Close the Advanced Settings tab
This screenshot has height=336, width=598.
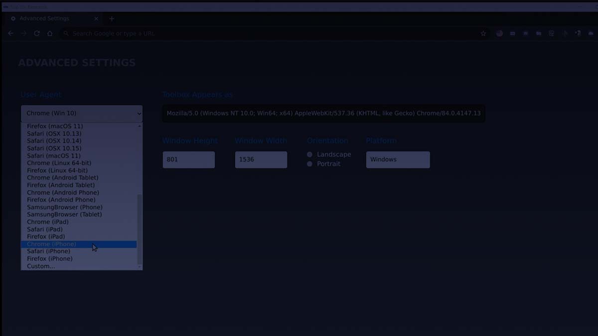coord(96,18)
